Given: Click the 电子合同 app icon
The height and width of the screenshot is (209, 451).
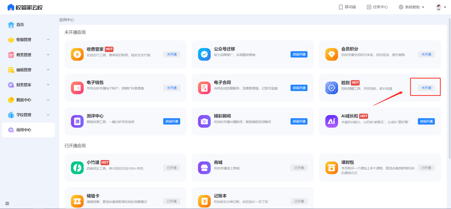Looking at the screenshot, I should coord(204,88).
